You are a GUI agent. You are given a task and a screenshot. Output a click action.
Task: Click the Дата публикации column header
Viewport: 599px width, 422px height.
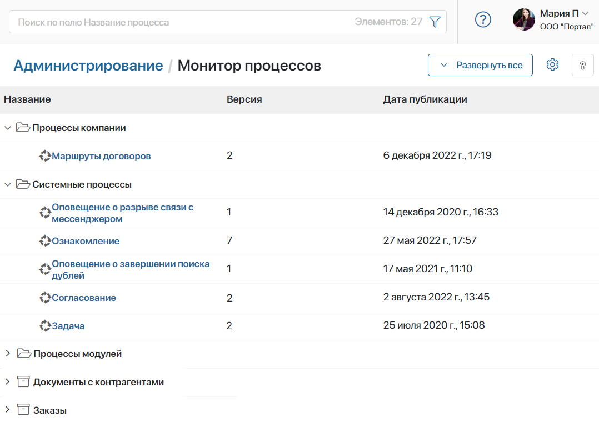point(425,99)
